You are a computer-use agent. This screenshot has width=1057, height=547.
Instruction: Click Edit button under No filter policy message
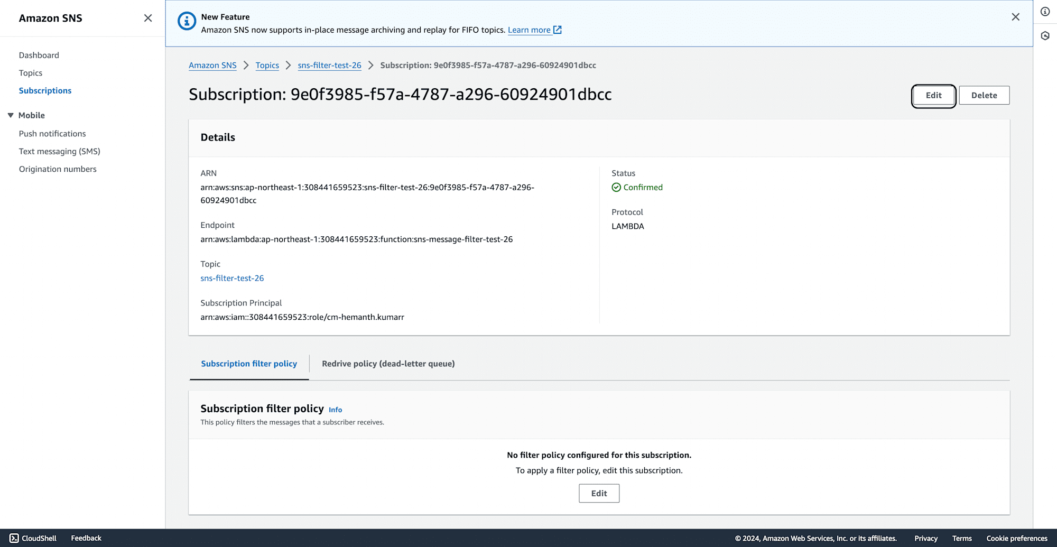599,493
